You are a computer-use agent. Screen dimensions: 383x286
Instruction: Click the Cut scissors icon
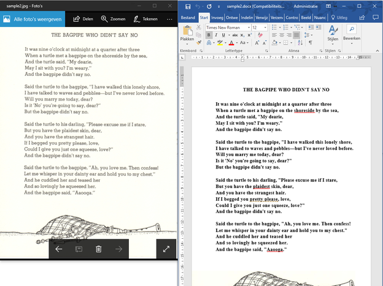[x=199, y=28]
